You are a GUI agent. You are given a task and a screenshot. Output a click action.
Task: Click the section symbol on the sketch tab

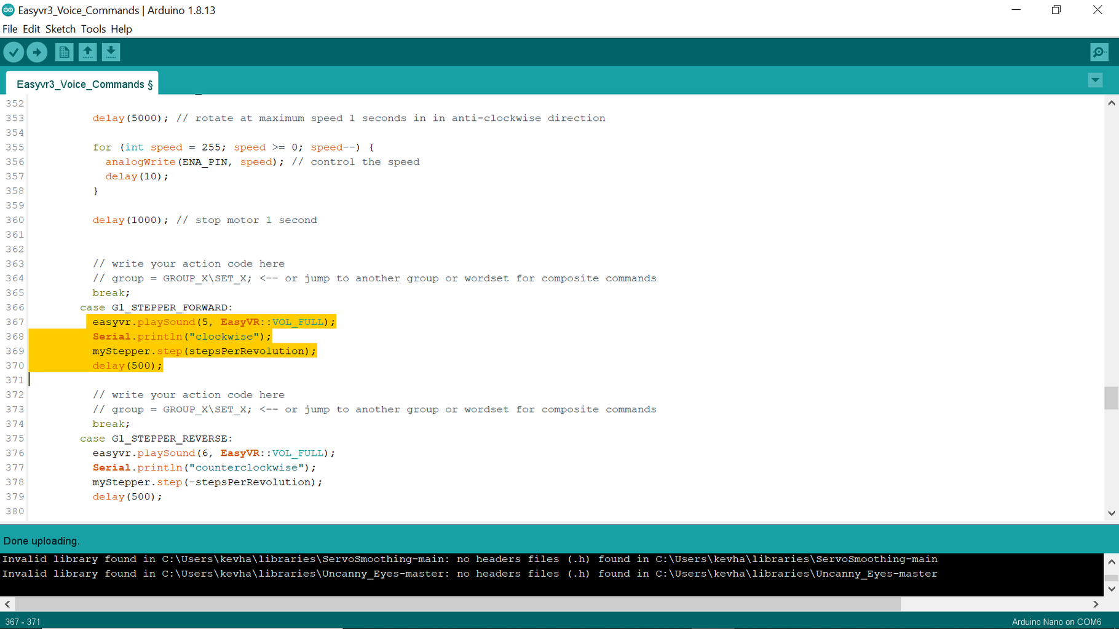click(149, 84)
